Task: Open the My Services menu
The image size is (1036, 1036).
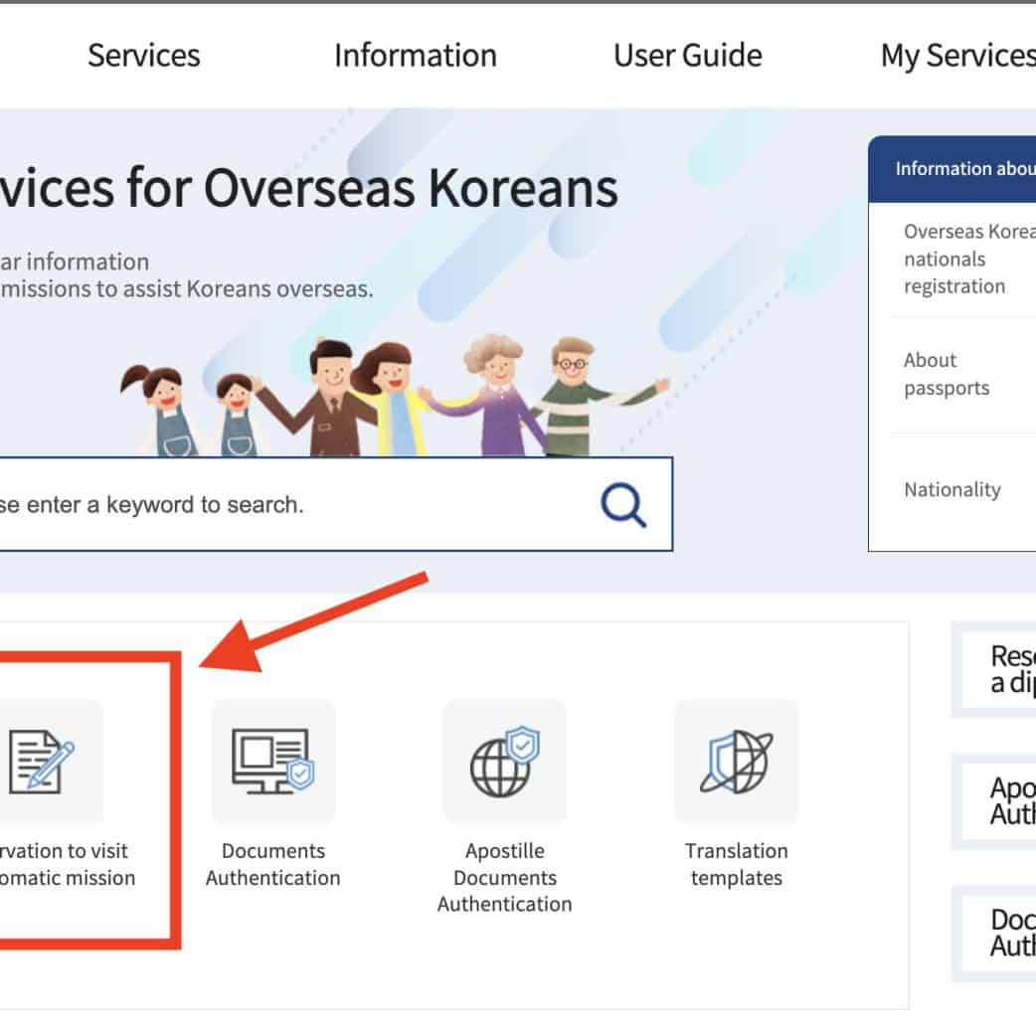Action: point(957,56)
